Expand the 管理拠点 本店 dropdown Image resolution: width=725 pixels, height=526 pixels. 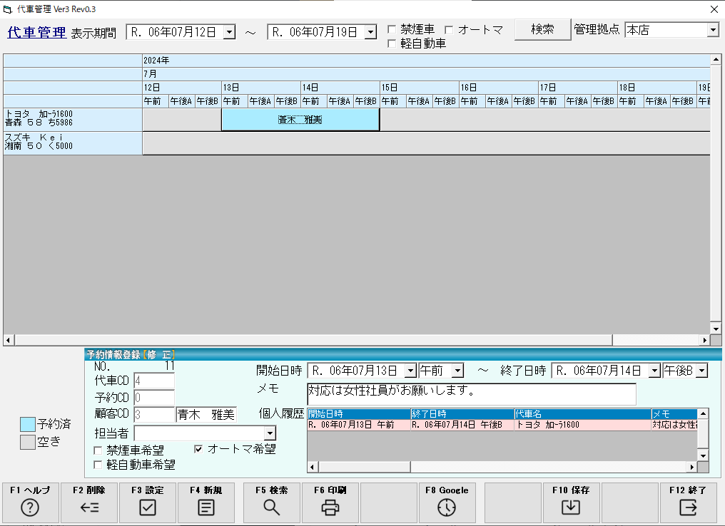point(713,30)
